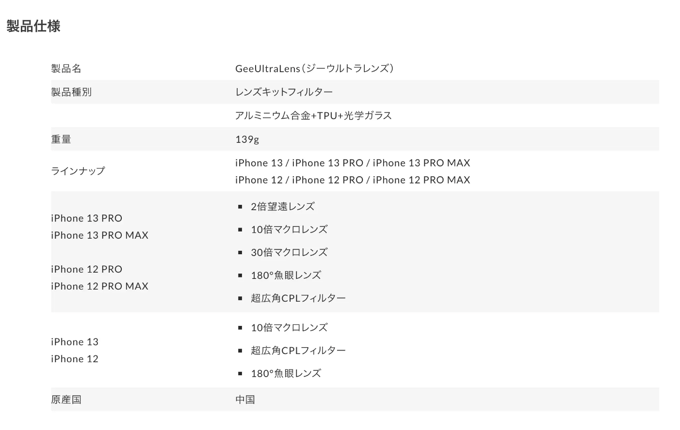This screenshot has width=680, height=430.
Task: Select the 製品名 label
Action: (66, 68)
